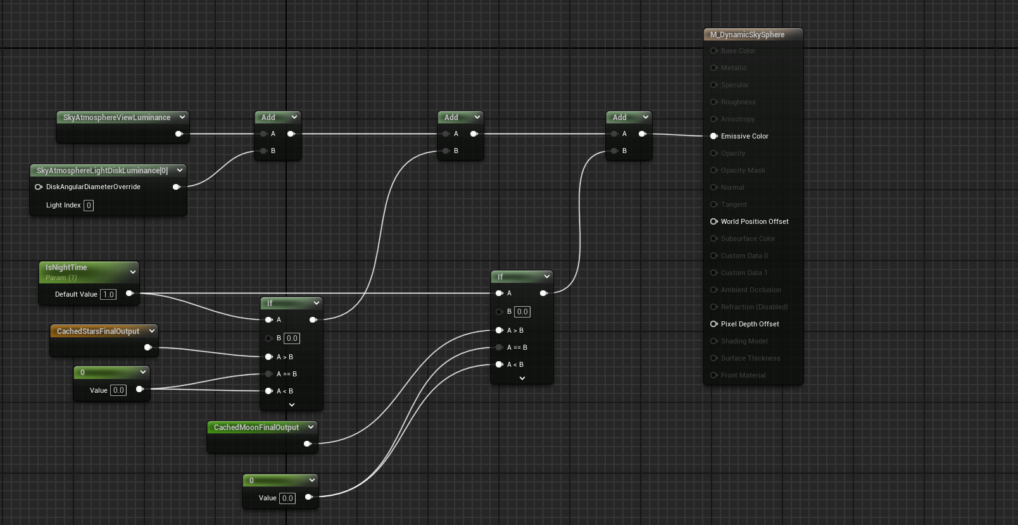Click SkyAtmosphereViewLuminance output pin
The width and height of the screenshot is (1018, 525).
179,133
